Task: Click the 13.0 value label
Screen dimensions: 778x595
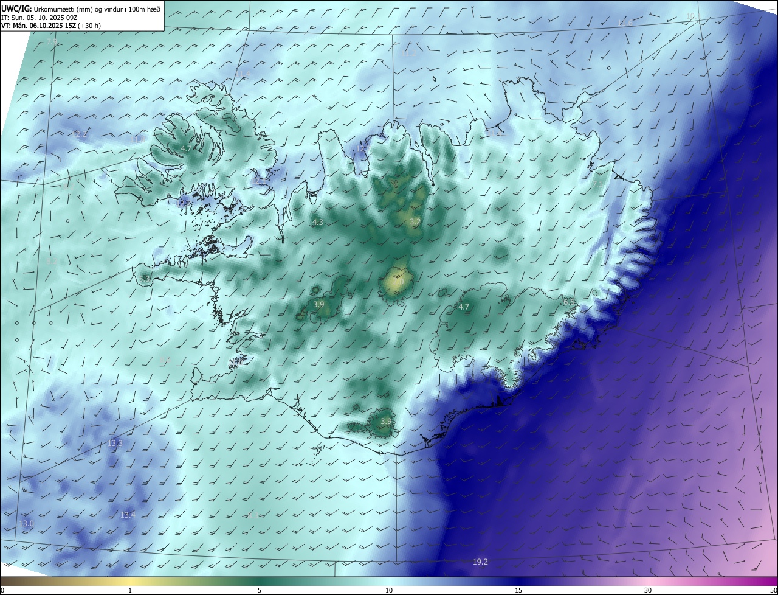Action: (26, 523)
